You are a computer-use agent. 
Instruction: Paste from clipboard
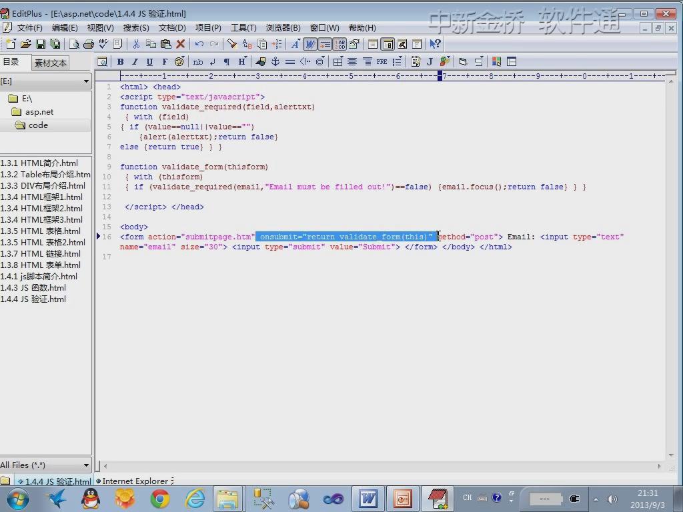tap(165, 44)
